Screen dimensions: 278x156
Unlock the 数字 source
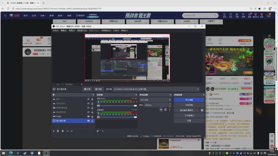point(92,99)
